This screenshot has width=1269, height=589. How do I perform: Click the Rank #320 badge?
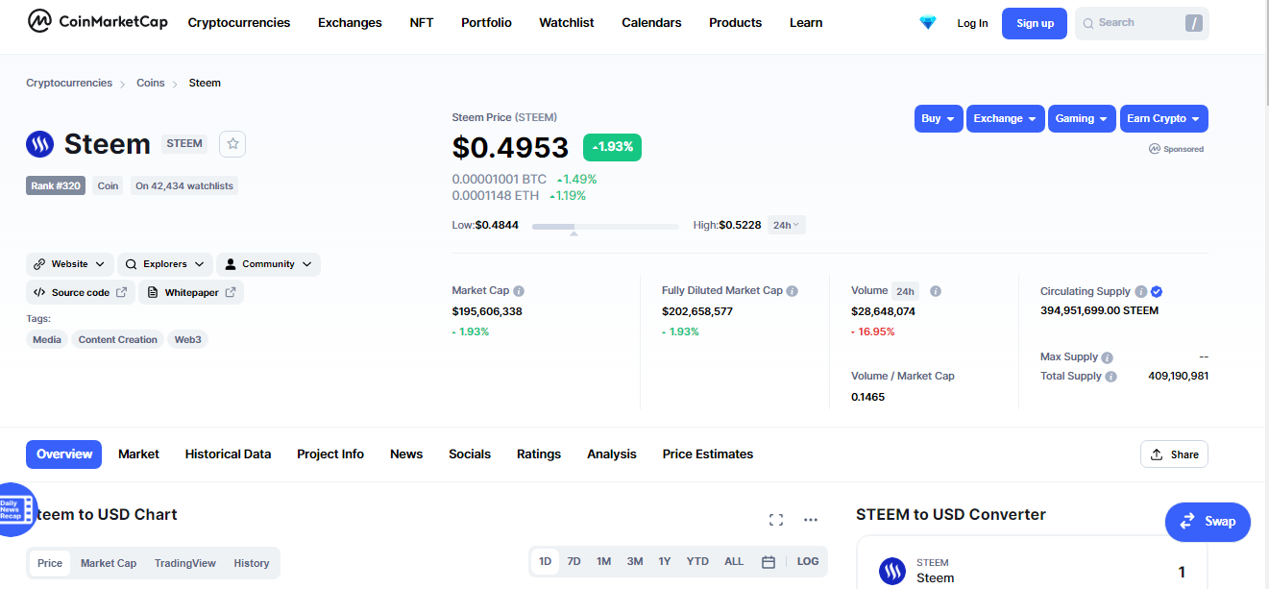(56, 185)
